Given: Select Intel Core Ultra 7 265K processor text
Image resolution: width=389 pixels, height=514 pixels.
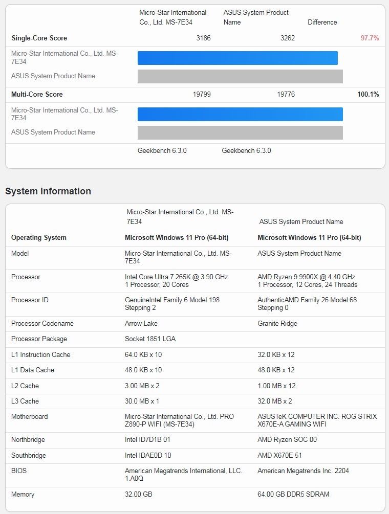Looking at the screenshot, I should (x=176, y=281).
